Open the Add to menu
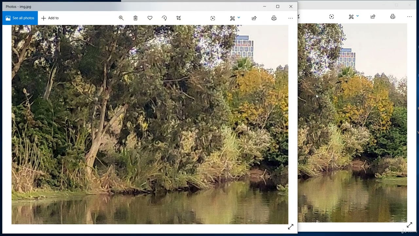The image size is (419, 236). coord(50,18)
